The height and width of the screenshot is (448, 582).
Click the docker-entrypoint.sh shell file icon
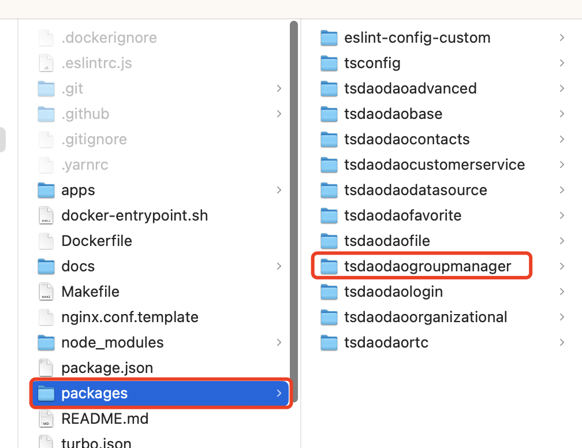click(46, 216)
